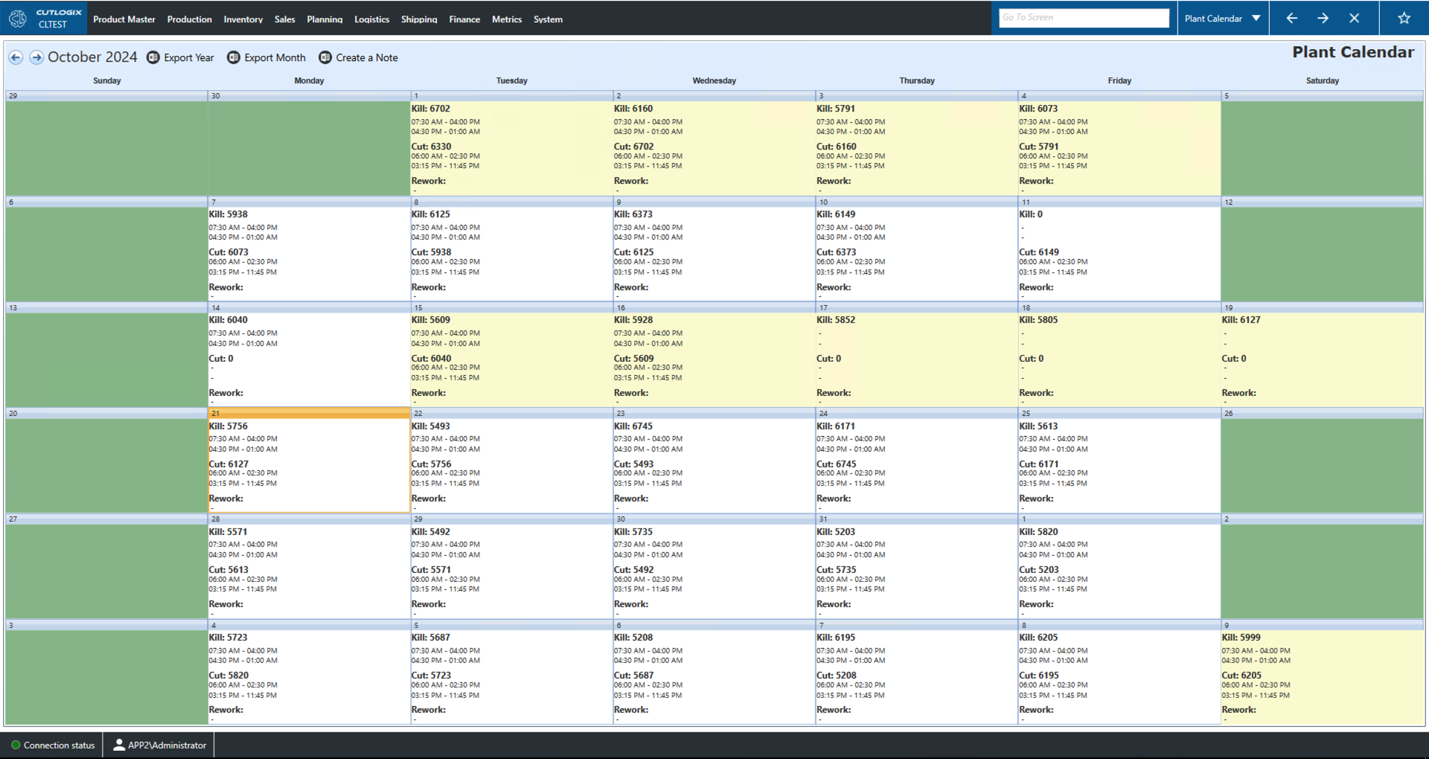Screen dimensions: 1429x759
Task: Open the Finance menu
Action: coord(464,19)
